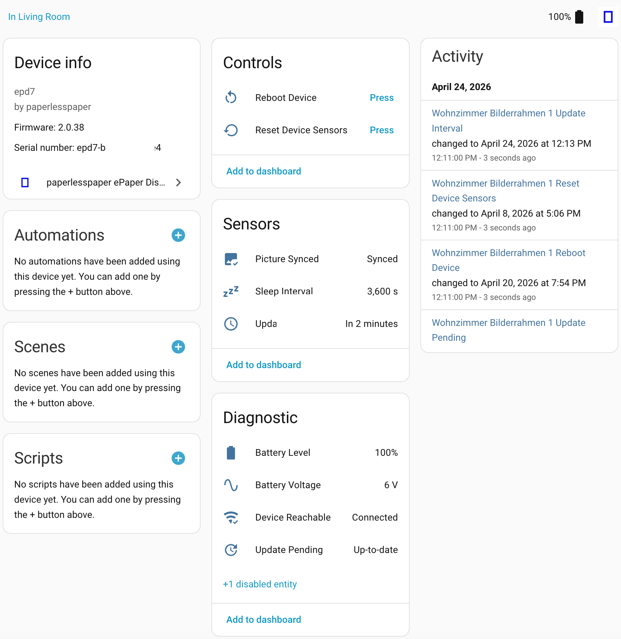Click changed to April 8, 2026 at 5:06 PM
This screenshot has height=639, width=621.
click(x=506, y=213)
